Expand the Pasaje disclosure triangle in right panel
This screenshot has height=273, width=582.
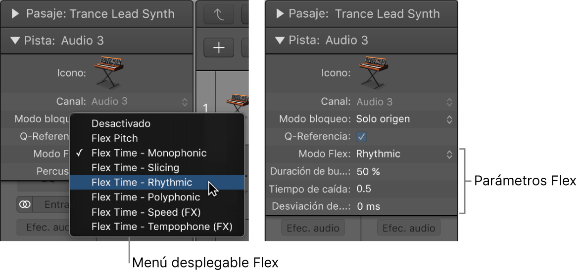(280, 14)
